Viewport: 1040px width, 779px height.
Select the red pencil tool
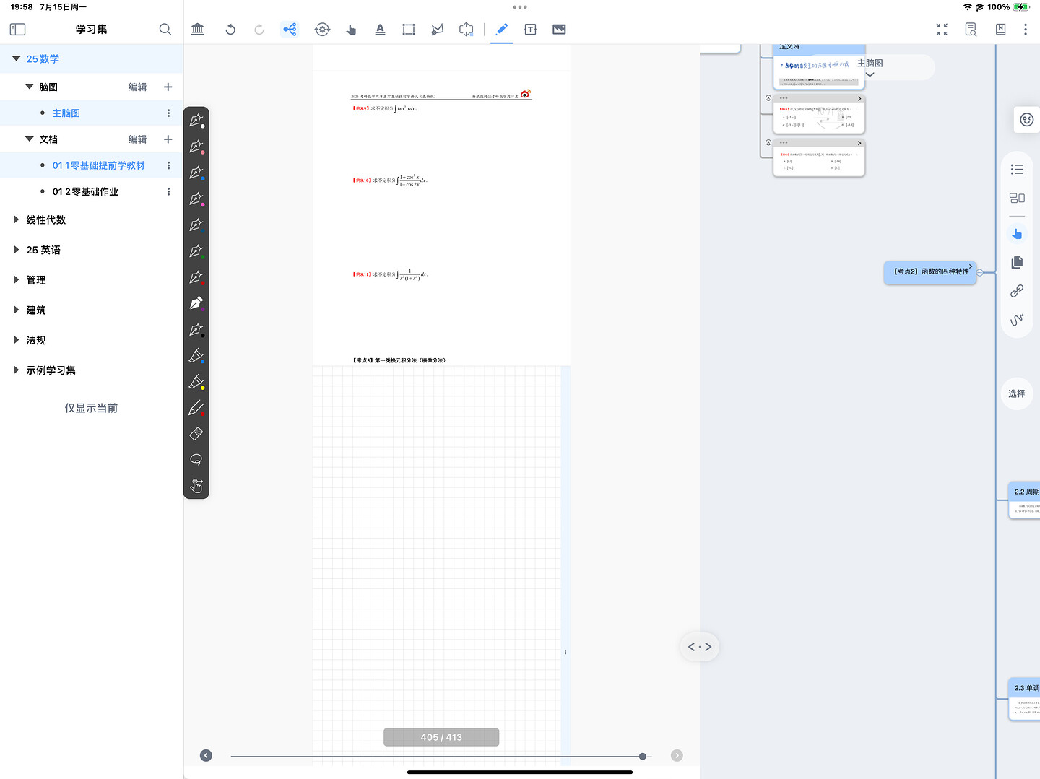tap(196, 408)
